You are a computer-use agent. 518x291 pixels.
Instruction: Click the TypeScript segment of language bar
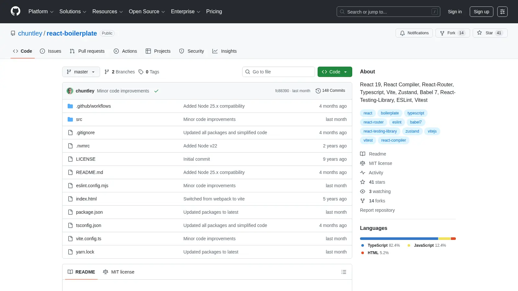pos(399,239)
